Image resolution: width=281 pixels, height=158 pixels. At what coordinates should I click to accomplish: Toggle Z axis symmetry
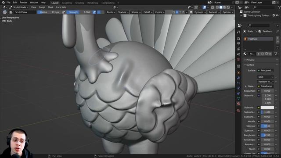point(183,12)
